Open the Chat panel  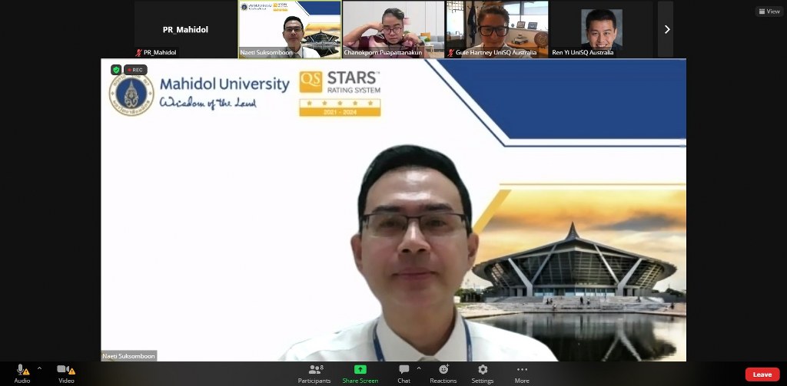(403, 370)
